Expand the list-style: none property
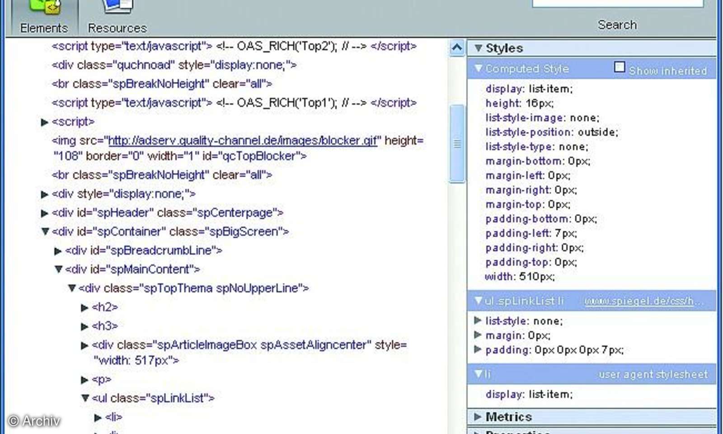723x434 pixels. pos(478,321)
